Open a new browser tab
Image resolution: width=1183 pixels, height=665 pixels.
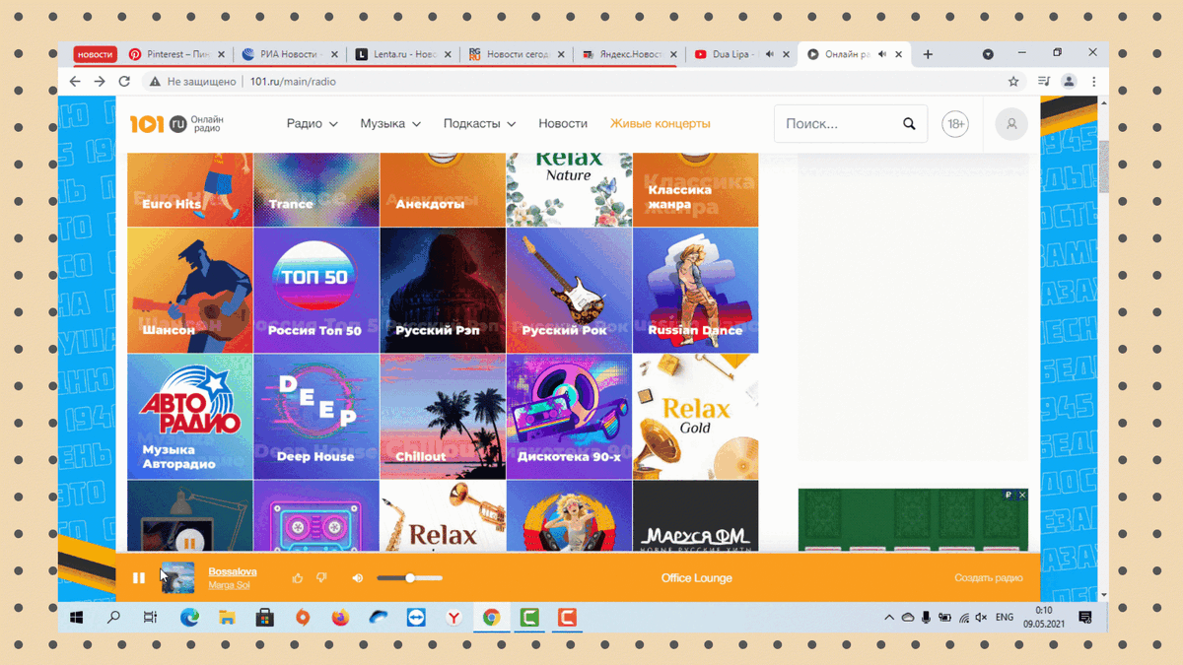tap(928, 54)
